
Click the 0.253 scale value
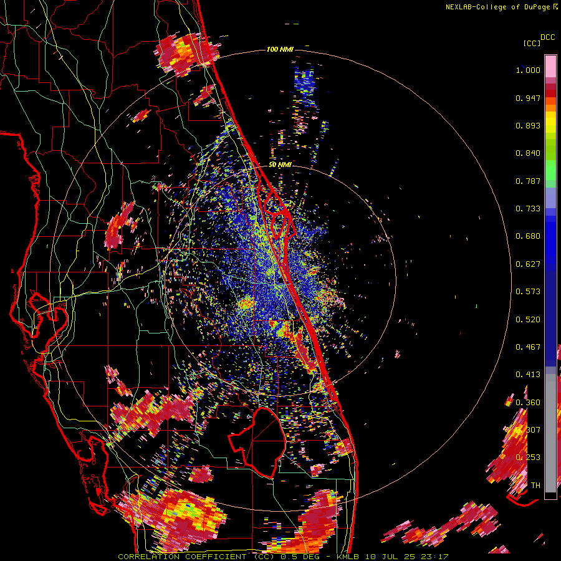[x=528, y=458]
